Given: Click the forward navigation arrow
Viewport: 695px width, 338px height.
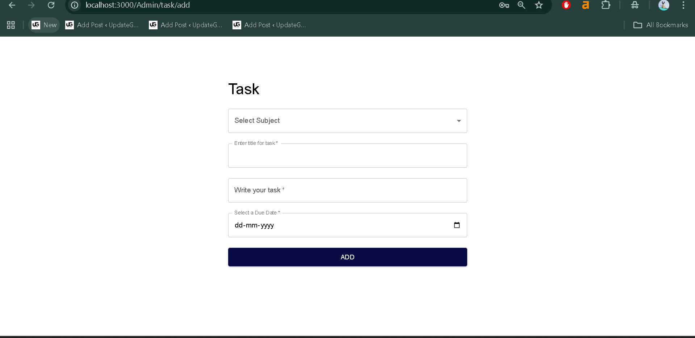Looking at the screenshot, I should click(x=32, y=5).
